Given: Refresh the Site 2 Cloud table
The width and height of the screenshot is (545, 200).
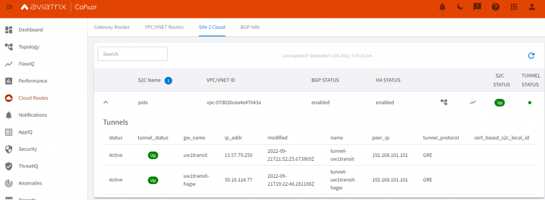Looking at the screenshot, I should [531, 56].
